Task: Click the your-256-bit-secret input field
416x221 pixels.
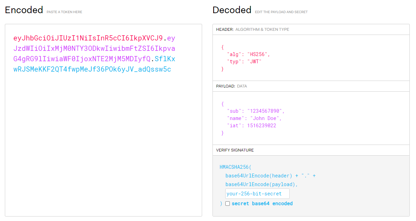Action: (x=257, y=194)
